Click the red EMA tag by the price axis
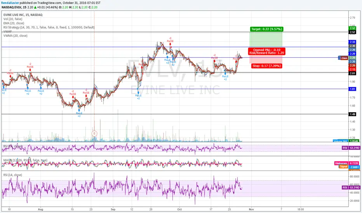The height and width of the screenshot is (213, 362). 344,58
